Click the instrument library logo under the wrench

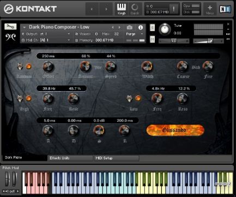(x=10, y=37)
